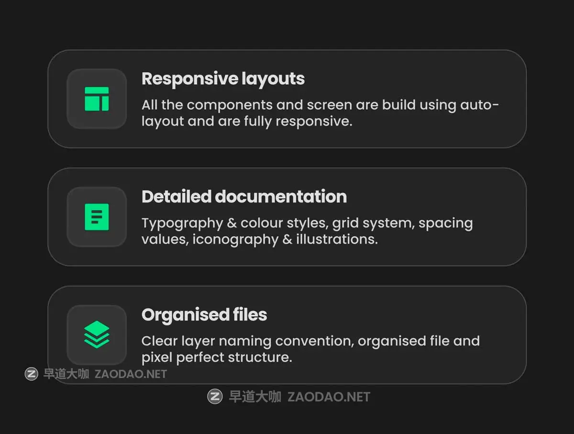The image size is (574, 434).
Task: Open the left ZAODAO.NET watermark link
Action: point(131,374)
